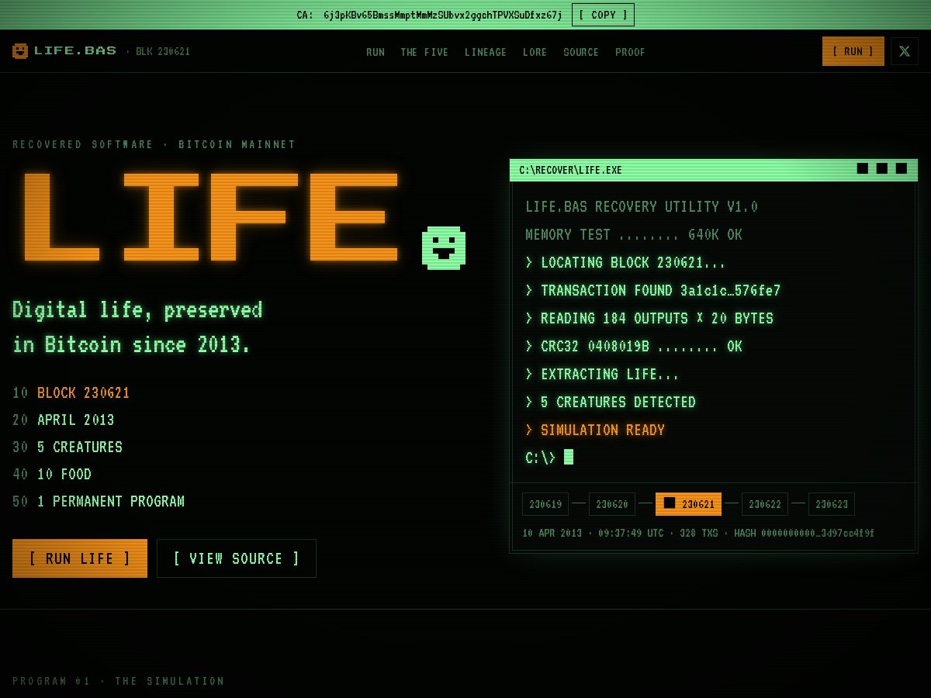Click 'MEMORY TEST ........ 640K OK' line
The image size is (931, 698).
coord(634,235)
